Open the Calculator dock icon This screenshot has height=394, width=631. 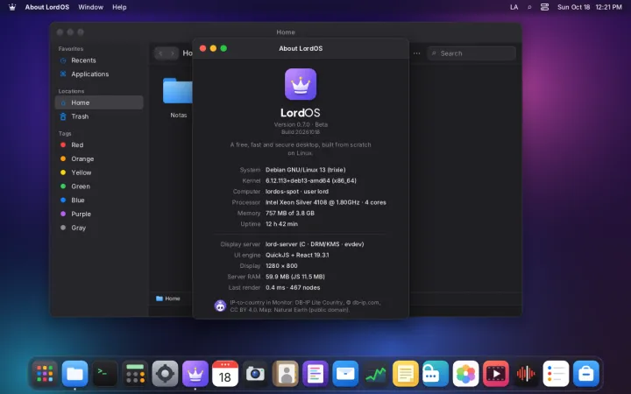point(135,374)
